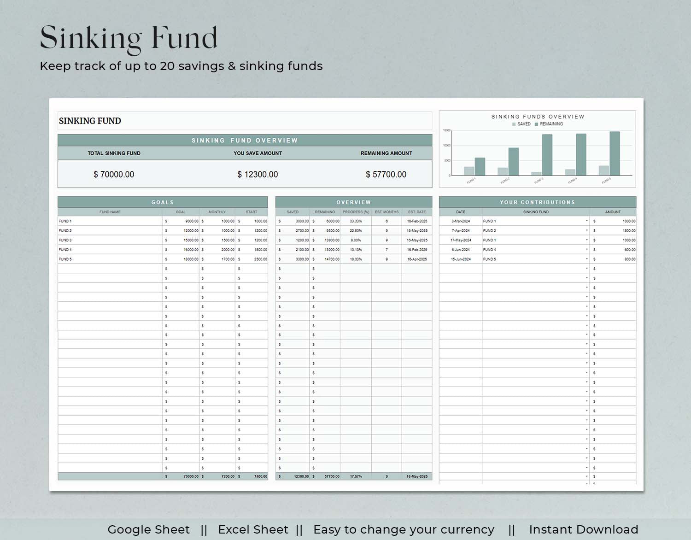The height and width of the screenshot is (540, 691).
Task: Select the 1500.00 contribution amount cell
Action: coord(613,230)
